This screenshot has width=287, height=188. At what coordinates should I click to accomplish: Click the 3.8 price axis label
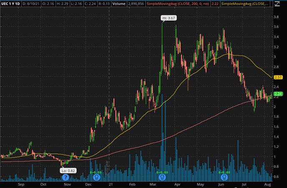click(276, 17)
